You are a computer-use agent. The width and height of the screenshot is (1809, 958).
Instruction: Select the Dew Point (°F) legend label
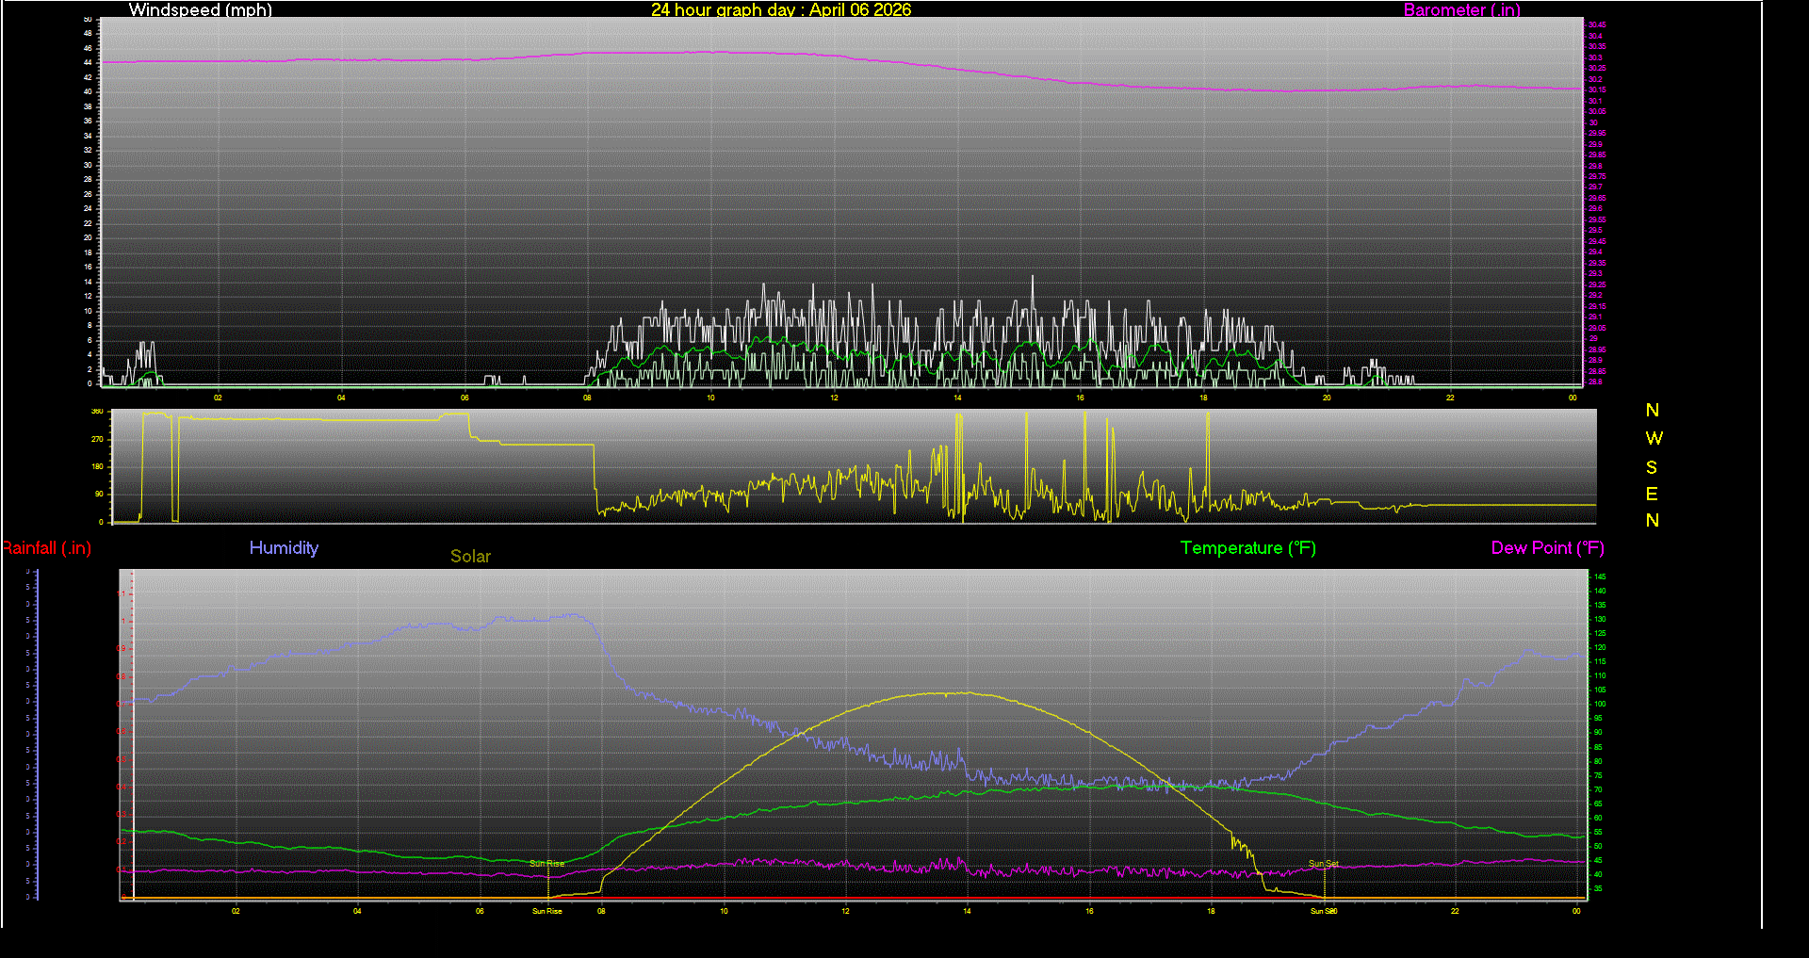click(1547, 548)
